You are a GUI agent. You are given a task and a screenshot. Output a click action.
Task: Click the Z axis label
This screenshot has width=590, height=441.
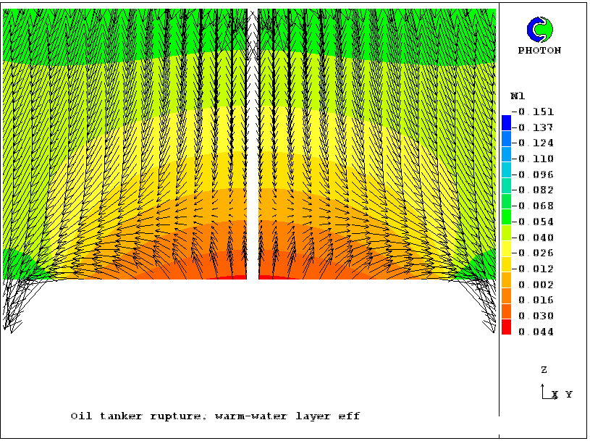544,370
